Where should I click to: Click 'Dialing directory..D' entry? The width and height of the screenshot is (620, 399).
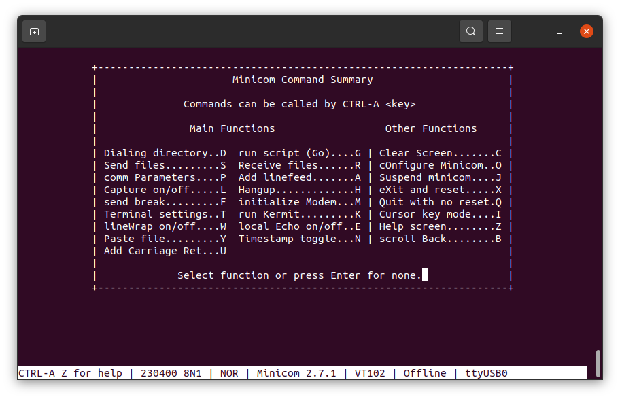(165, 153)
